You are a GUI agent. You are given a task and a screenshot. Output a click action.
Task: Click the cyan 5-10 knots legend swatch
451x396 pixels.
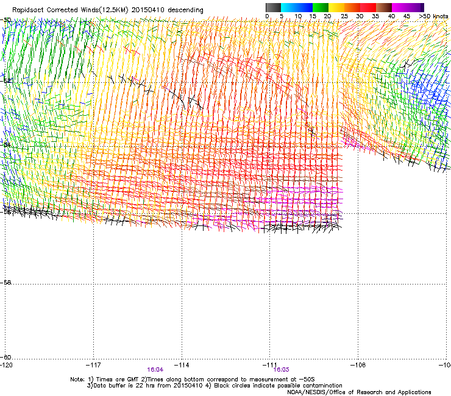tap(289, 7)
